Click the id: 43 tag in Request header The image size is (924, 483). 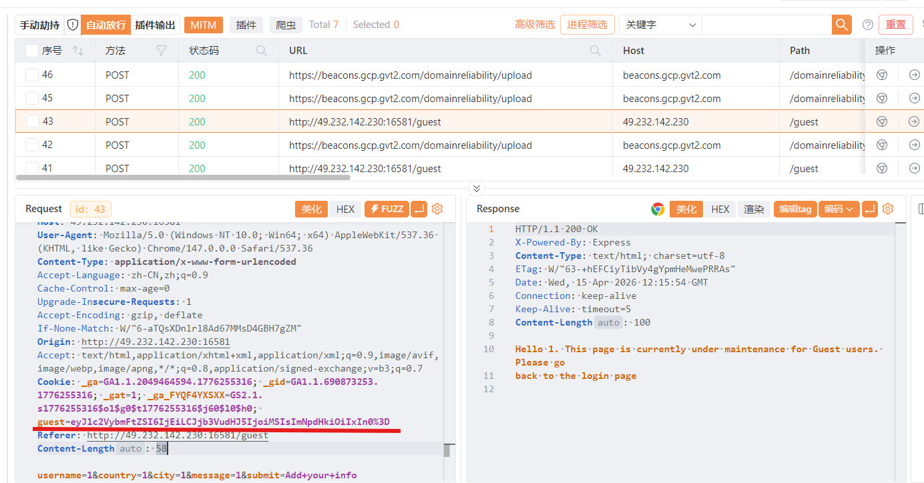(91, 209)
